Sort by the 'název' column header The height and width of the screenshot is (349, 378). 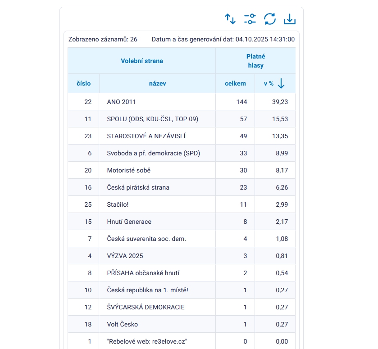[157, 83]
